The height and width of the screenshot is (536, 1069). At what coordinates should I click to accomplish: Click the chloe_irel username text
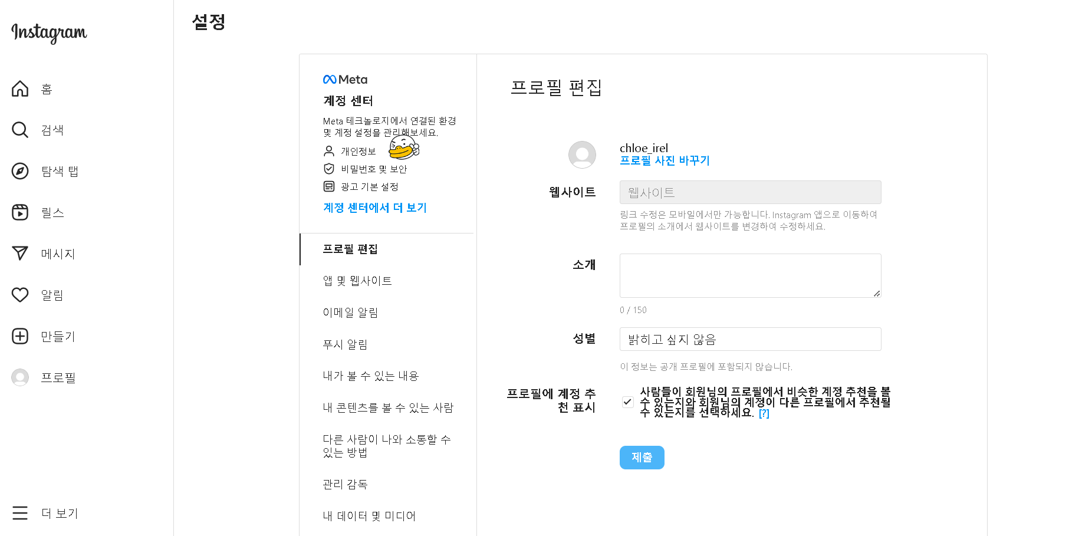pos(644,148)
